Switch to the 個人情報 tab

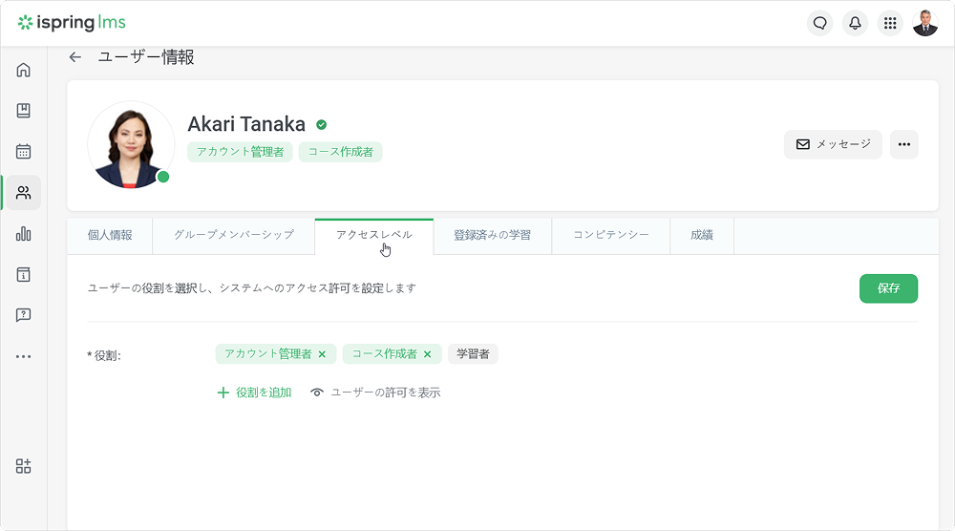pos(110,235)
